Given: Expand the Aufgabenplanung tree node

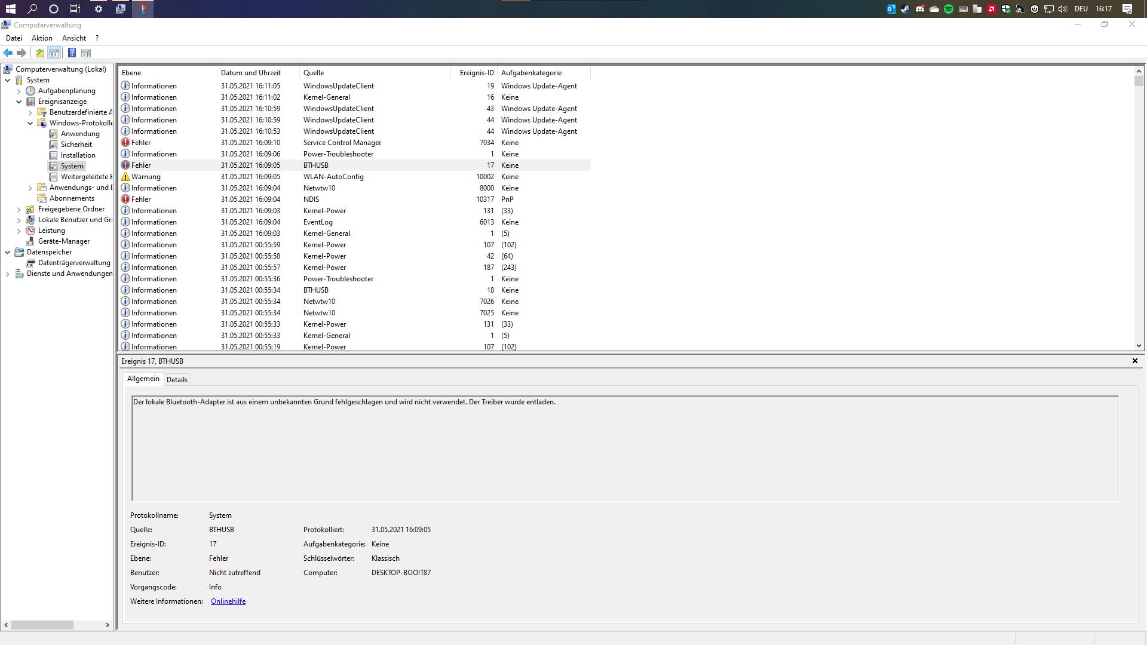Looking at the screenshot, I should (x=19, y=91).
